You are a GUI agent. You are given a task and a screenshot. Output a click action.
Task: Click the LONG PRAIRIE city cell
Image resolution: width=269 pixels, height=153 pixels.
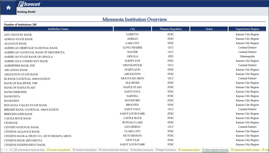pyautogui.click(x=133, y=48)
